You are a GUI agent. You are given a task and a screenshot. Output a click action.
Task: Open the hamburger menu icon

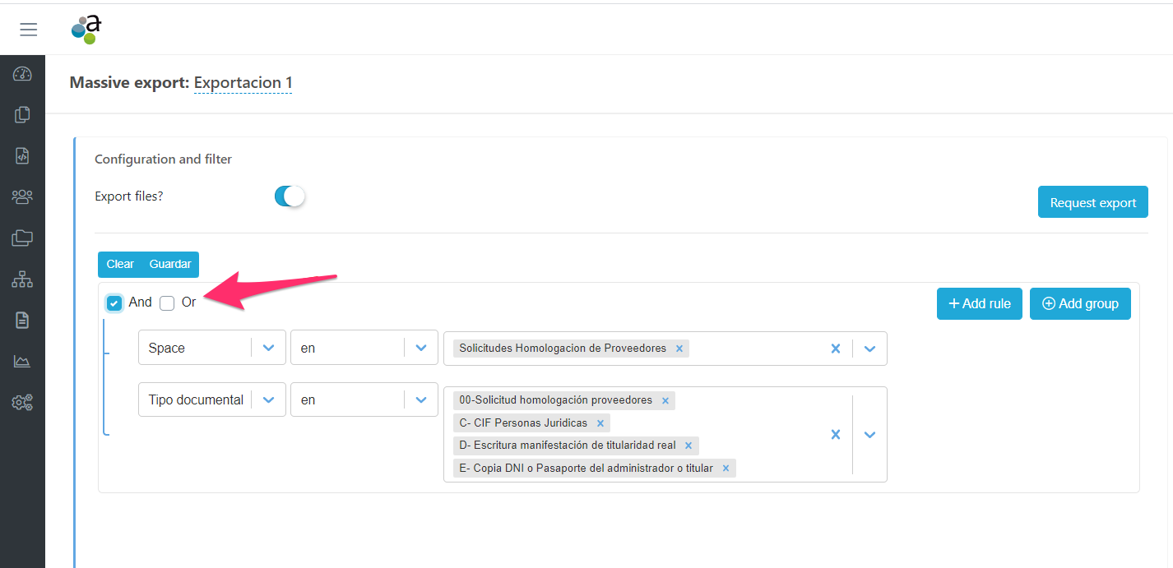[29, 30]
